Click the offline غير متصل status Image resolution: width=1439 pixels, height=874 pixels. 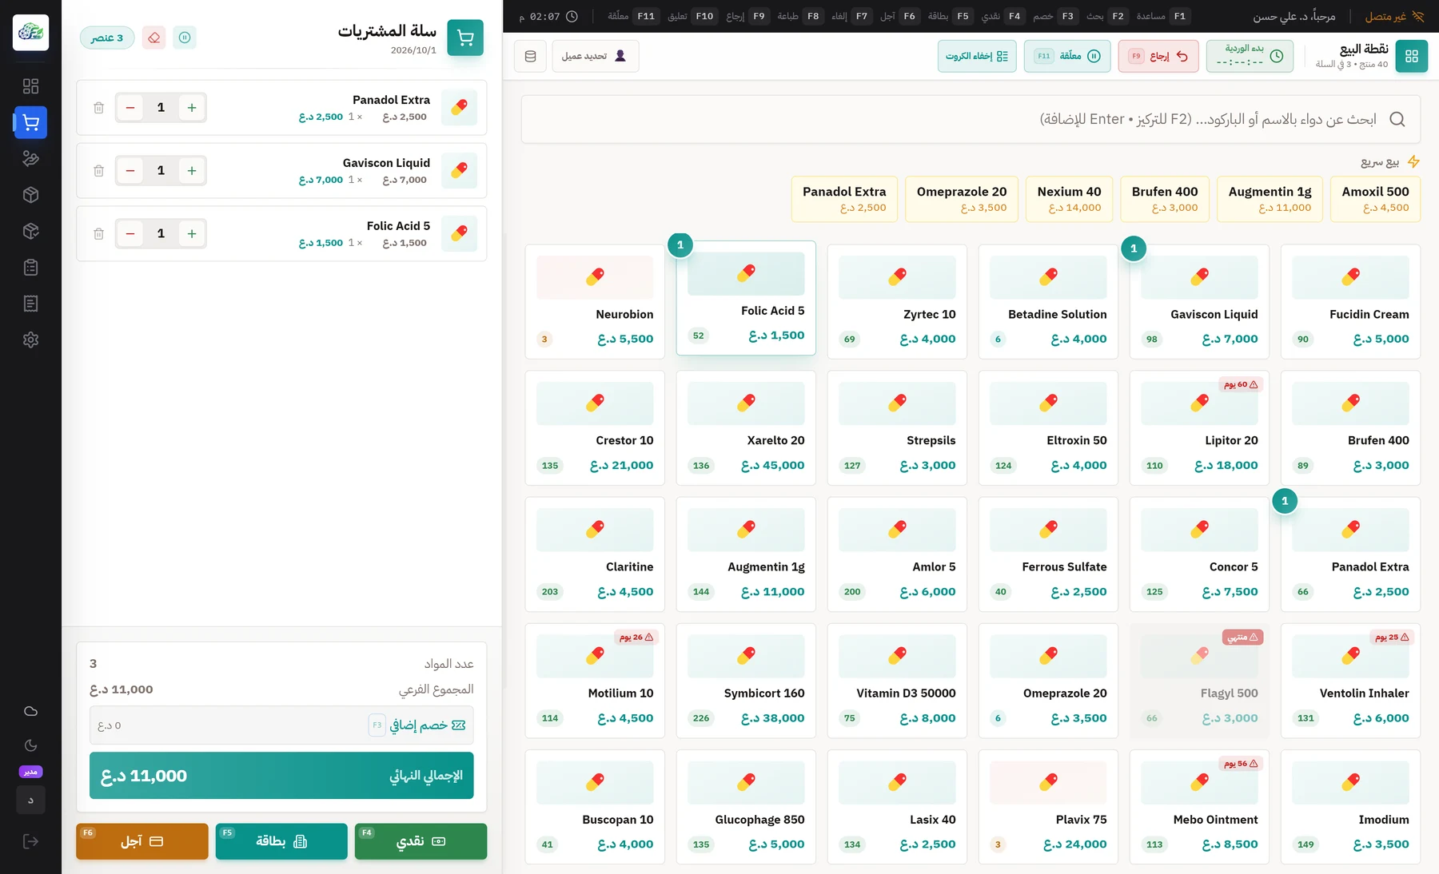pyautogui.click(x=1394, y=16)
